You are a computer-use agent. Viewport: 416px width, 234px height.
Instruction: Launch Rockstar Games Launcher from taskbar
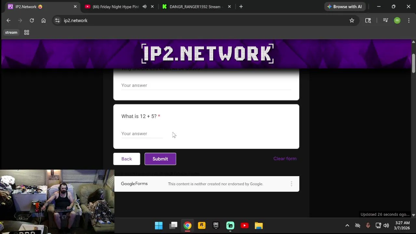[x=202, y=226]
